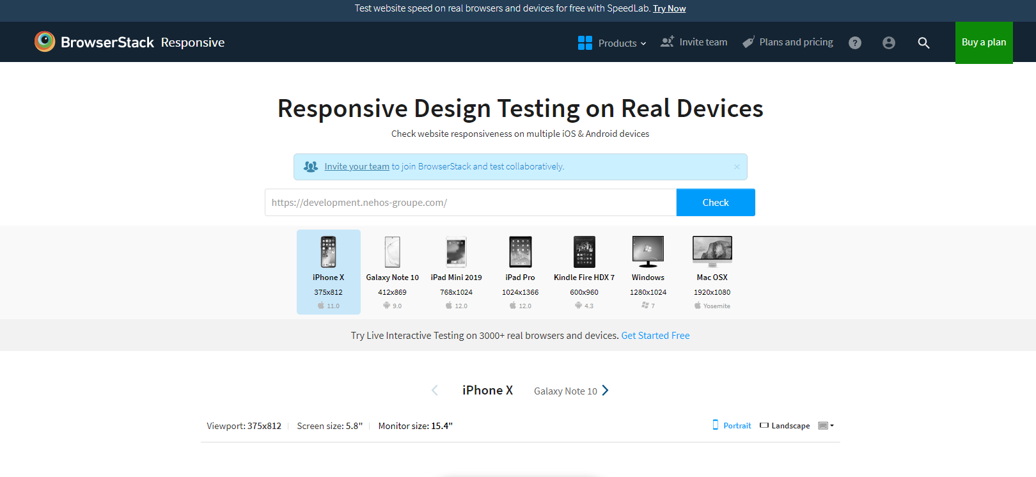Click the 1280x1024 resolution text

pyautogui.click(x=648, y=292)
